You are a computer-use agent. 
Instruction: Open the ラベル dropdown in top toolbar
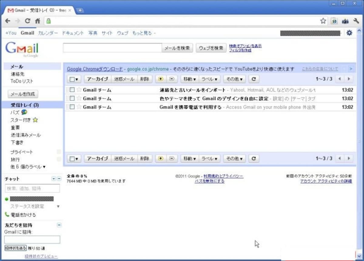(209, 79)
